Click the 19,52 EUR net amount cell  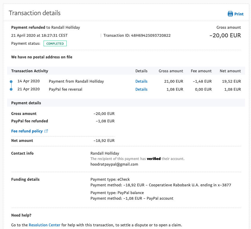(231, 81)
